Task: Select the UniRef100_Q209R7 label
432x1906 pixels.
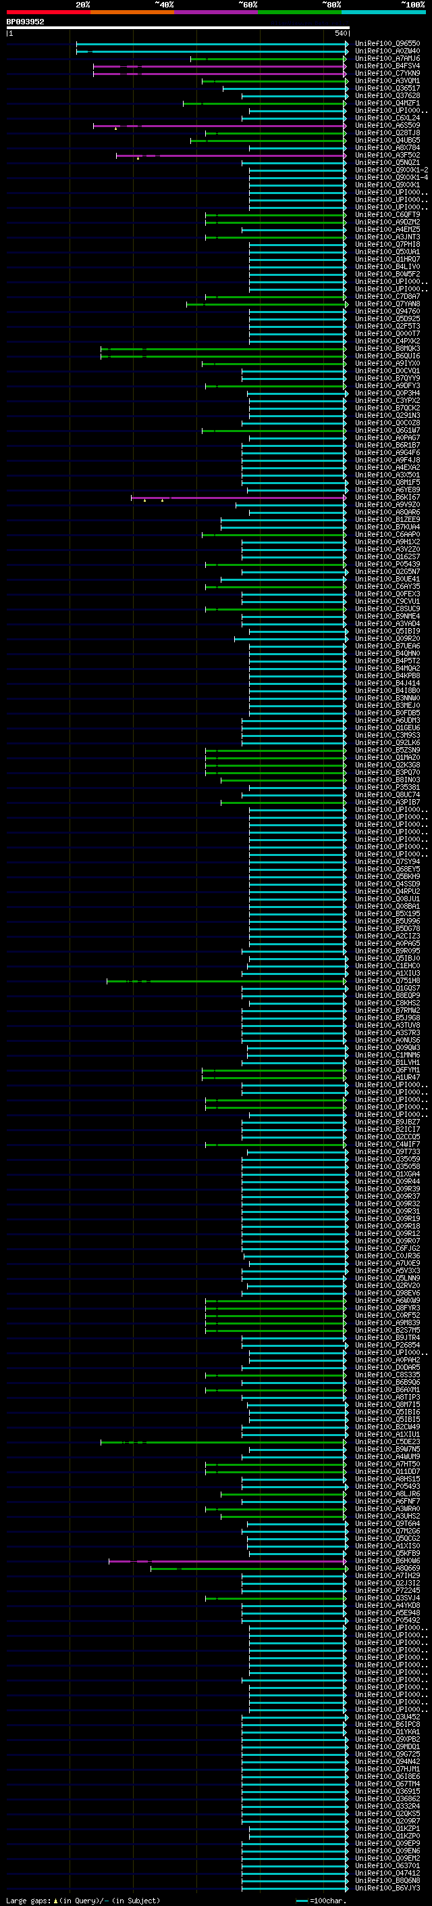Action: point(387,1821)
